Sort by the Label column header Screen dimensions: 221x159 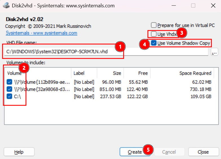(84, 73)
